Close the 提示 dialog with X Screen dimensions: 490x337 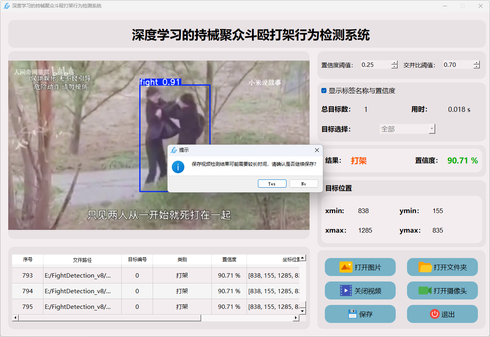coord(317,150)
